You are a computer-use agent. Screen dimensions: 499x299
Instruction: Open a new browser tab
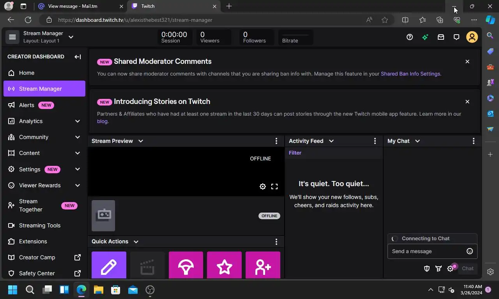pyautogui.click(x=229, y=6)
